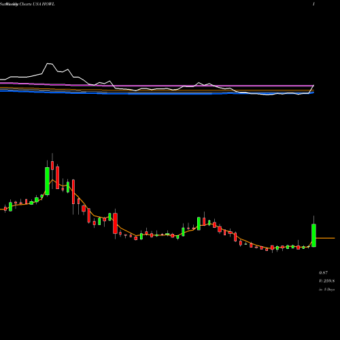Image resolution: width=340 pixels, height=340 pixels.
Task: Select the green candlestick at the mid-chart rally high
Action: (x=199, y=224)
